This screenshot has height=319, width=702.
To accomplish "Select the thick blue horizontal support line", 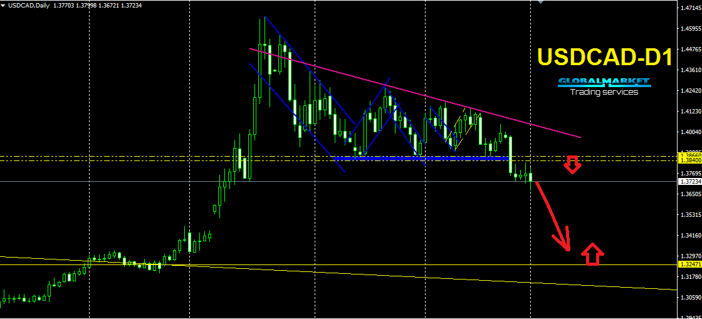I will point(420,158).
